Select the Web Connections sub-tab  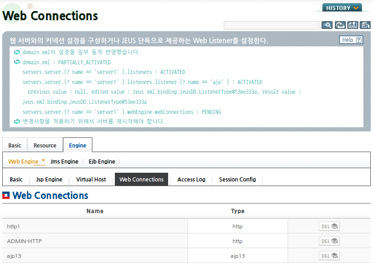141,179
